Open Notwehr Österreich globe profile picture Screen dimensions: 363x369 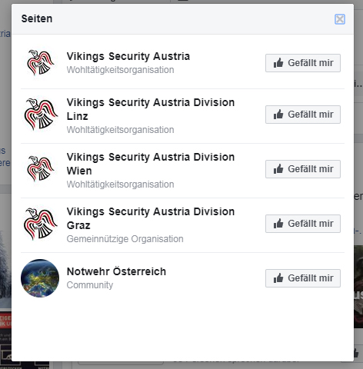click(40, 278)
